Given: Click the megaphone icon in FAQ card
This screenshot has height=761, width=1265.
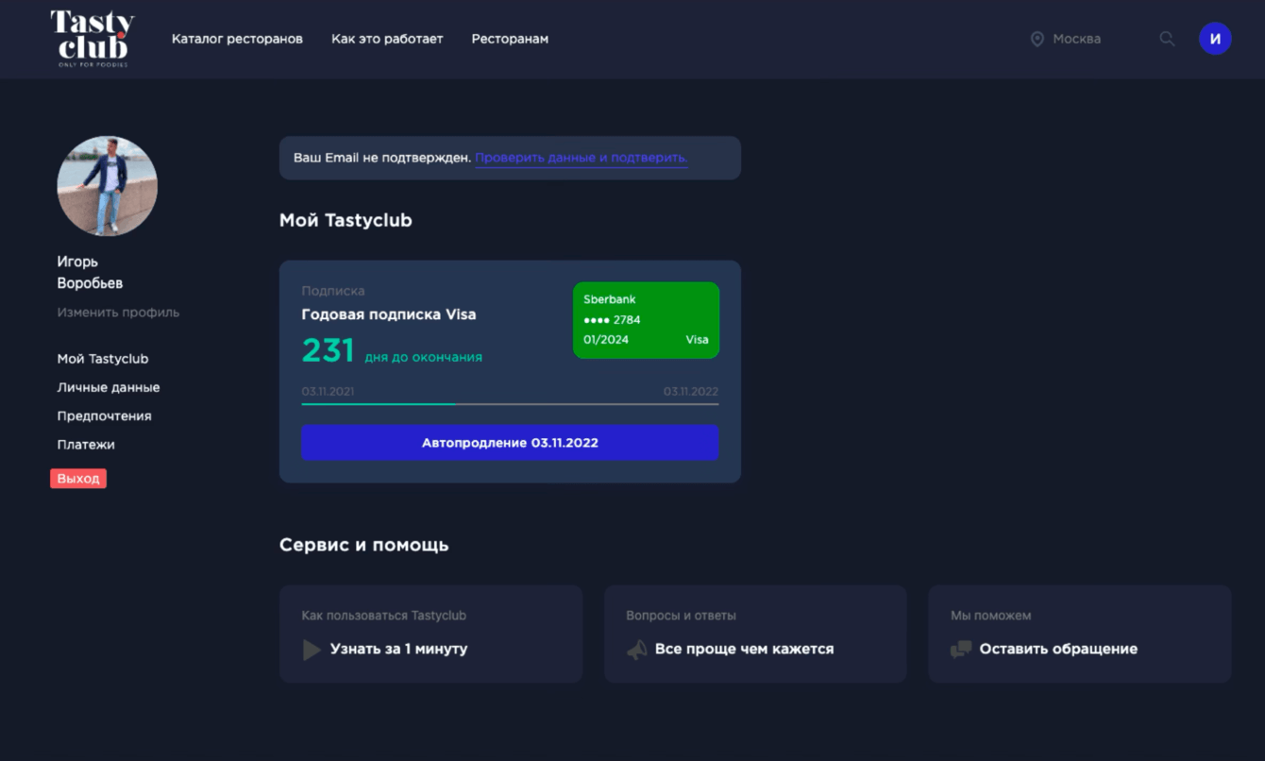Looking at the screenshot, I should coord(637,650).
